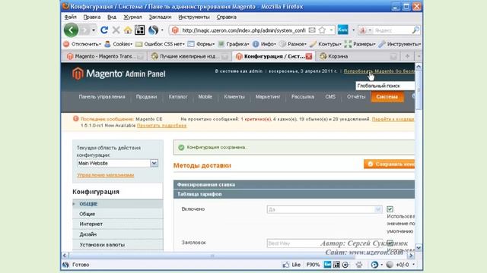487x273 pixels.
Task: Open the Инструменты menu in the menu bar
Action: [194, 17]
